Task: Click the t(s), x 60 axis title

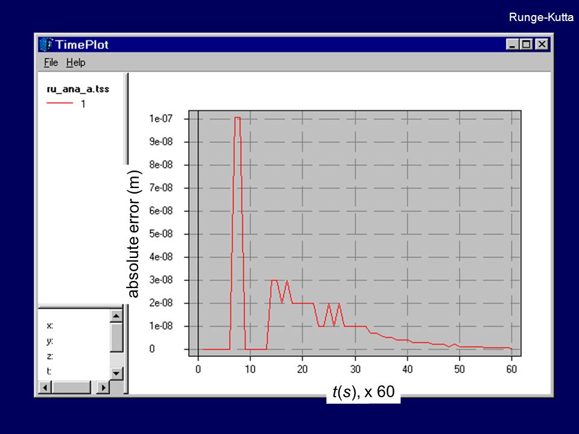Action: click(x=363, y=392)
